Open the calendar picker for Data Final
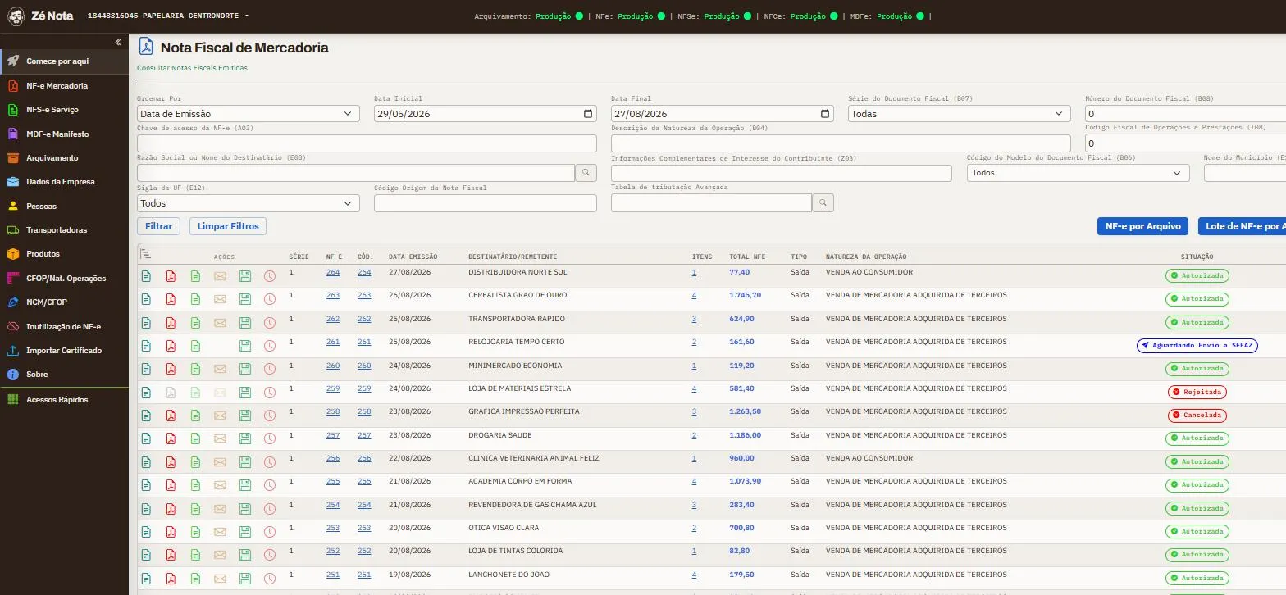 click(825, 114)
